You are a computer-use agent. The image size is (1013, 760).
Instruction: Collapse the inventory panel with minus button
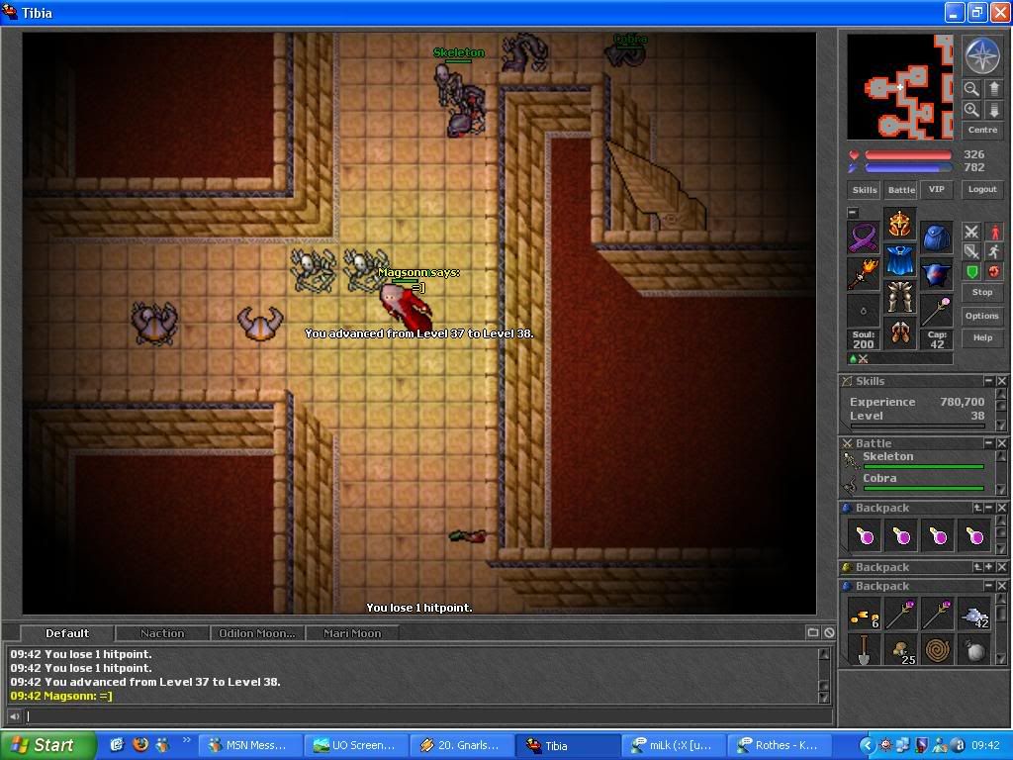(x=853, y=212)
